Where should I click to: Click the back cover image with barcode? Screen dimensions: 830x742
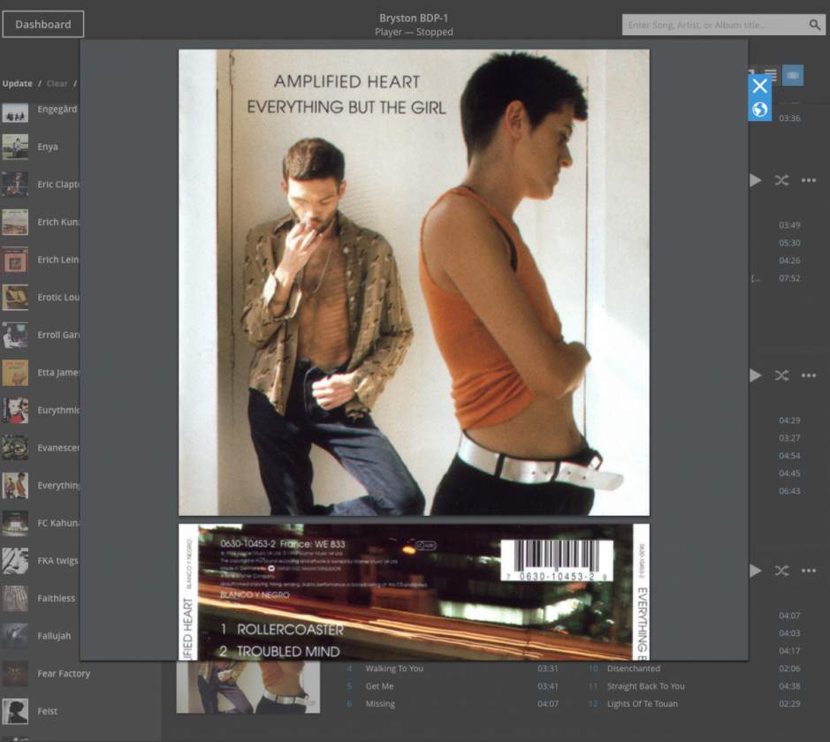[x=414, y=593]
